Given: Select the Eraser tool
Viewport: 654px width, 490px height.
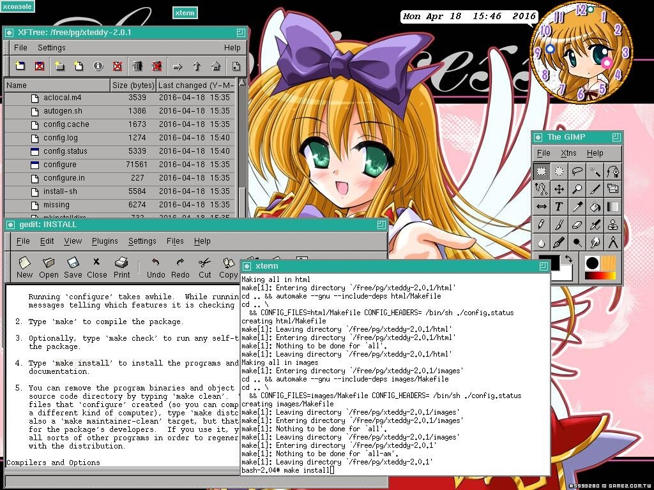Looking at the screenshot, I should tap(577, 225).
